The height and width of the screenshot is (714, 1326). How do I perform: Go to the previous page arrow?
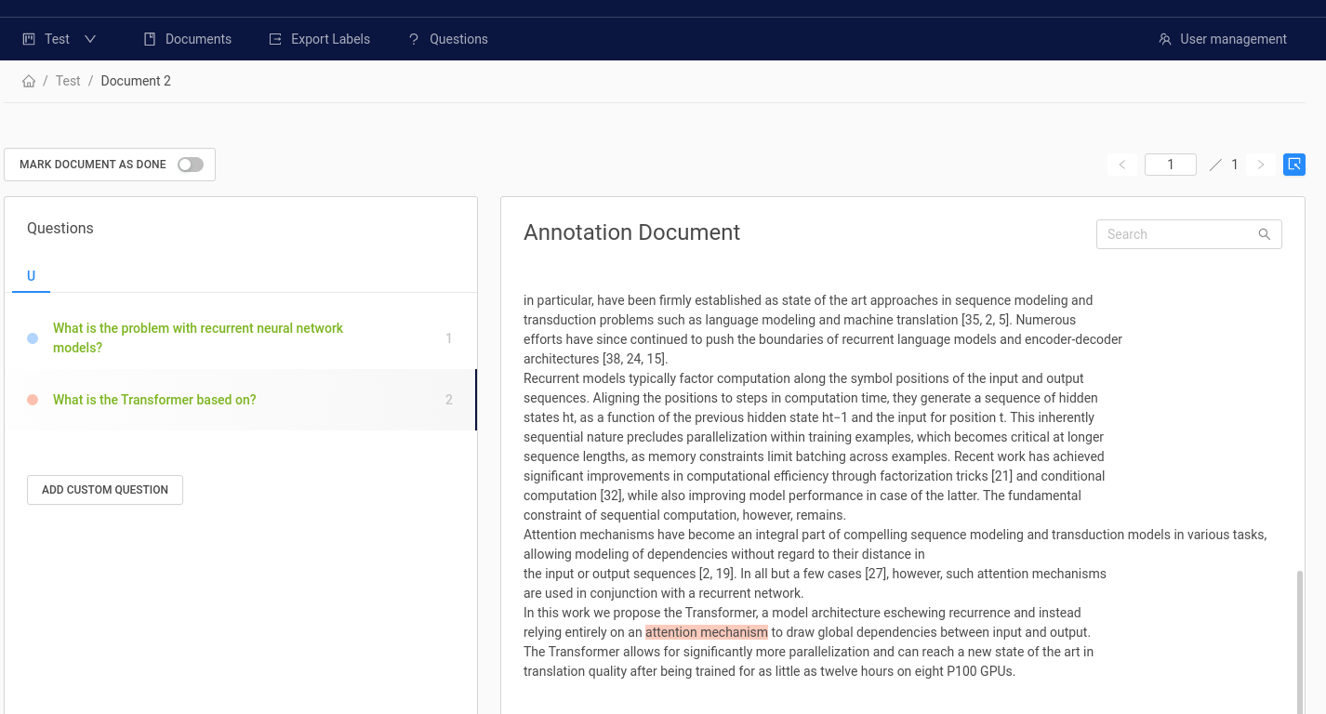point(1121,165)
